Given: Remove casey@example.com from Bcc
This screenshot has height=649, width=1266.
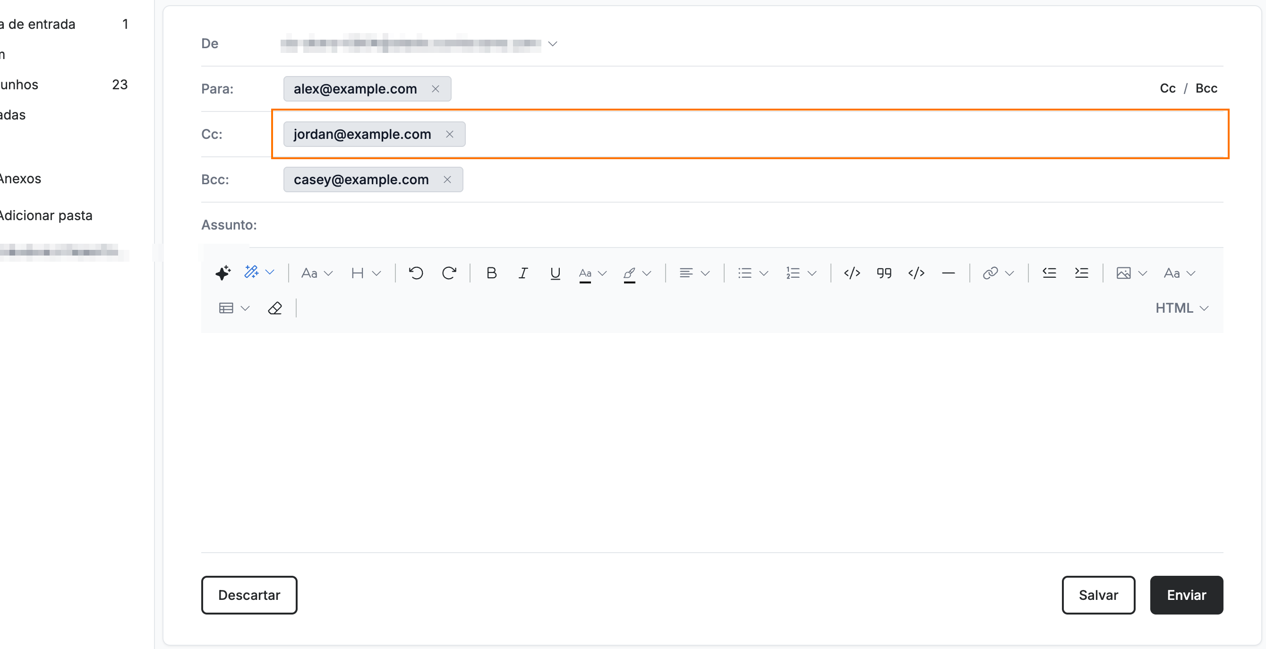Looking at the screenshot, I should click(x=447, y=179).
